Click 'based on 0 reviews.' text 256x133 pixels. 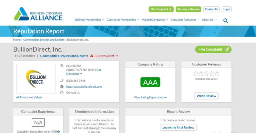coord(206,79)
